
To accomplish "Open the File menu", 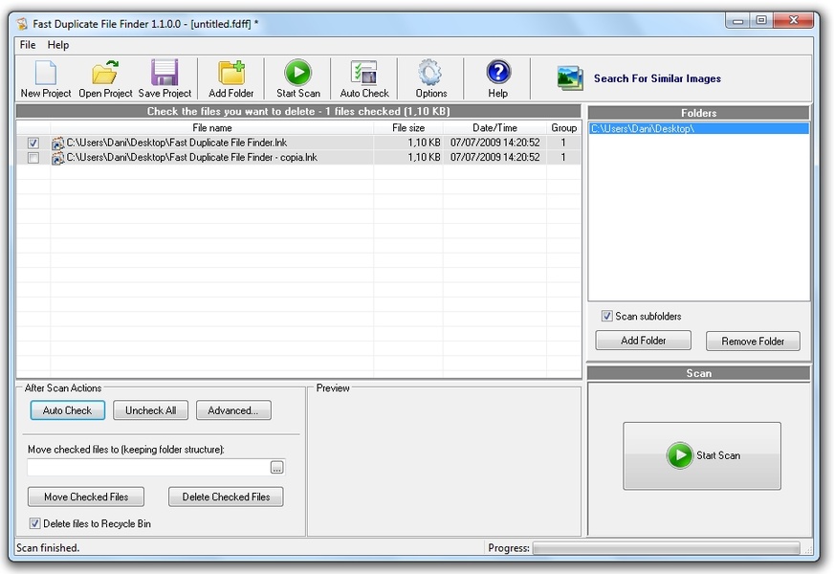I will [28, 45].
